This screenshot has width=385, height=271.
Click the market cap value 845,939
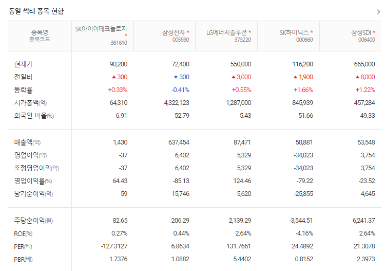[302, 102]
